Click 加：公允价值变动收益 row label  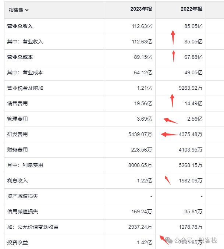(33, 227)
